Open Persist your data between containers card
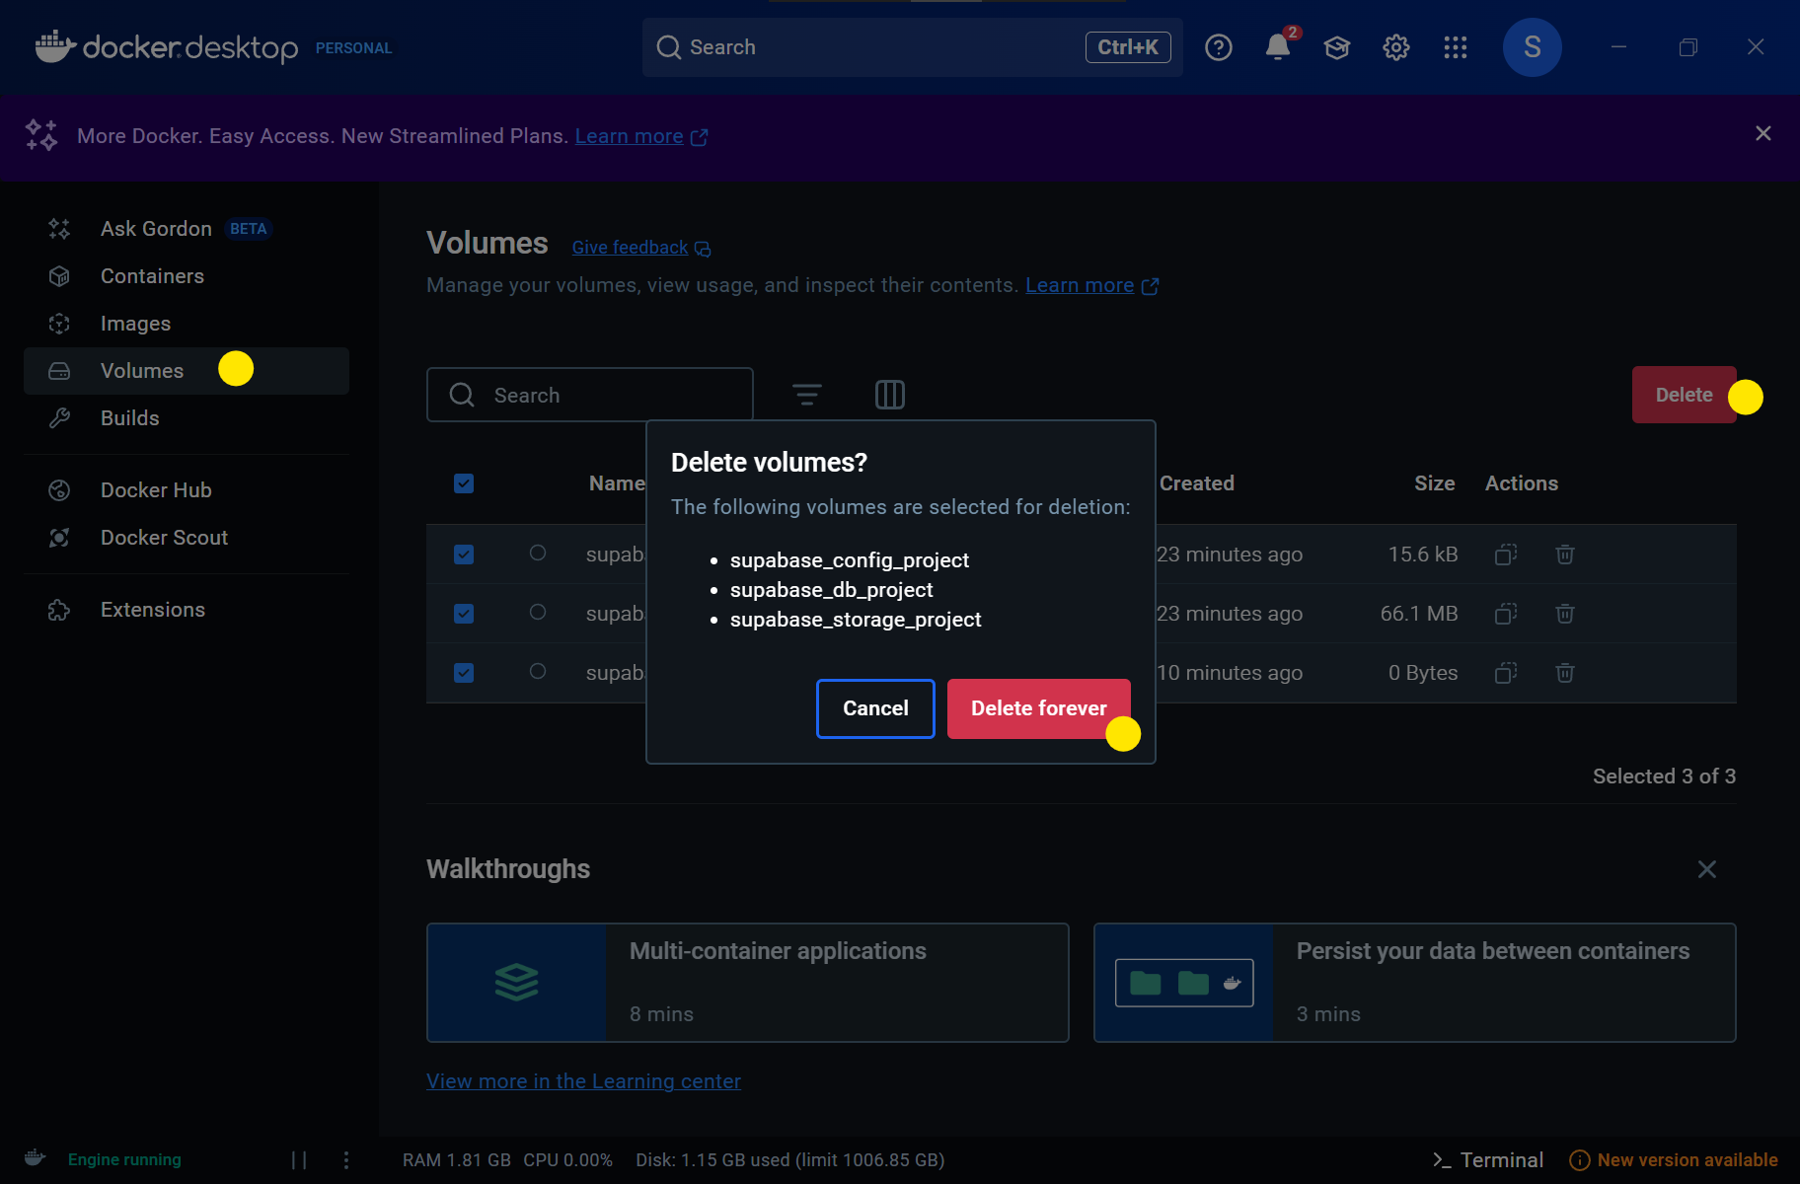 [x=1415, y=983]
